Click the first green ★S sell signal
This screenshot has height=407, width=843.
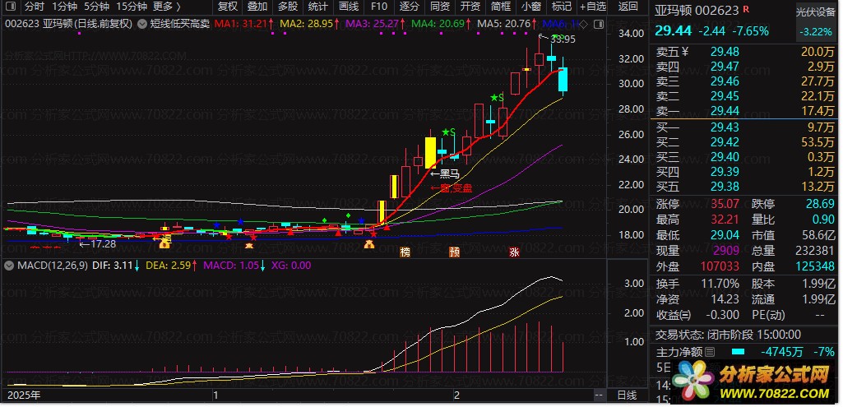448,132
